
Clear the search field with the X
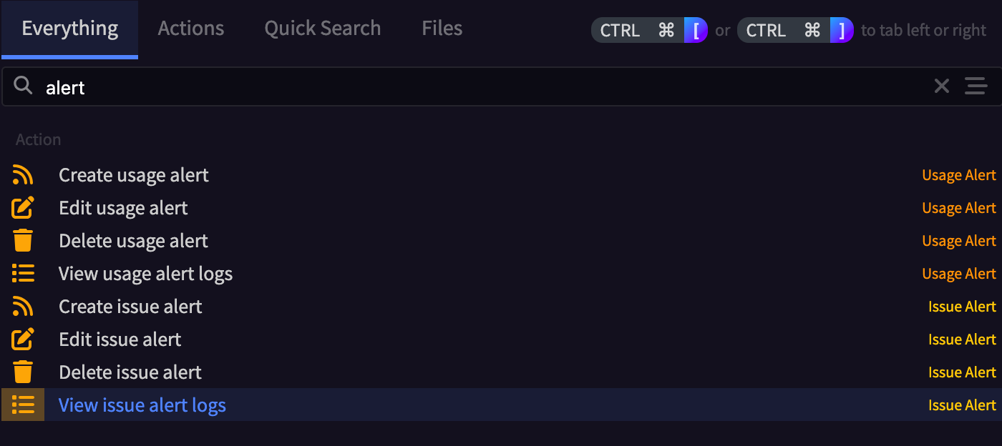(942, 86)
